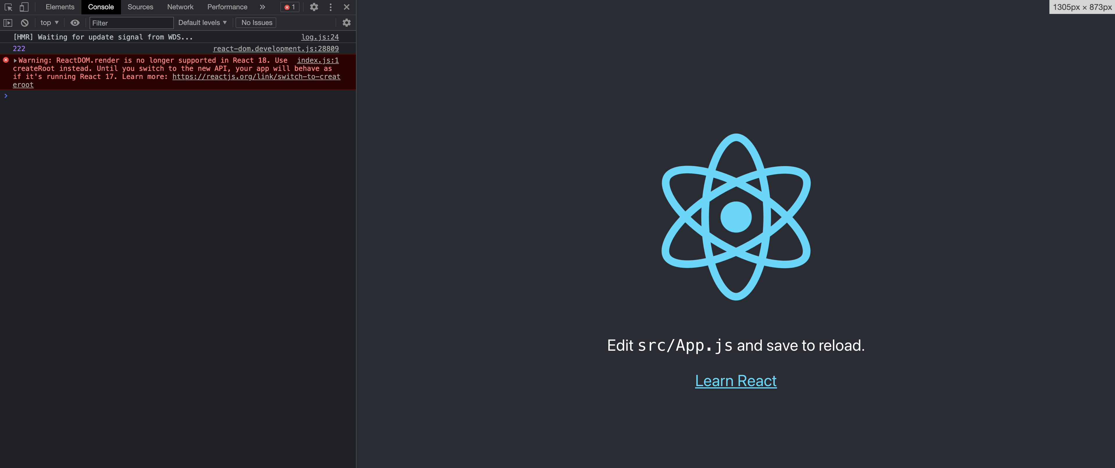Click the error count badge

point(290,7)
